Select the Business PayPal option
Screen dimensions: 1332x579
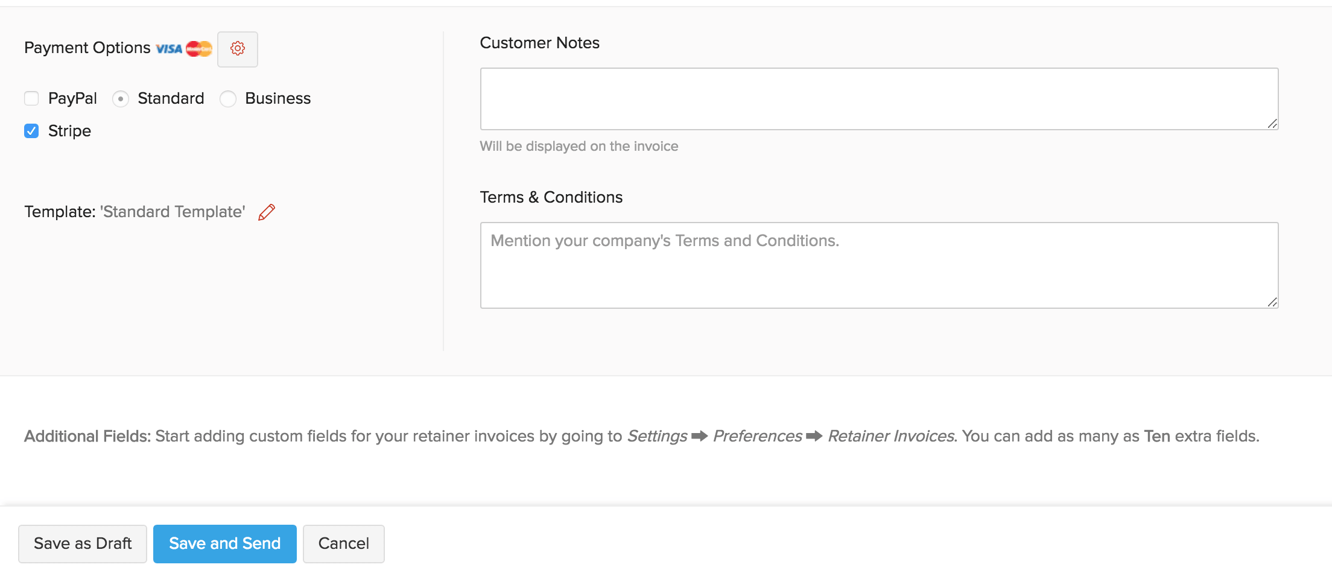tap(227, 98)
